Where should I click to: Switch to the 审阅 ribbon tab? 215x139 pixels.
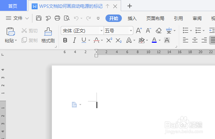[197, 18]
